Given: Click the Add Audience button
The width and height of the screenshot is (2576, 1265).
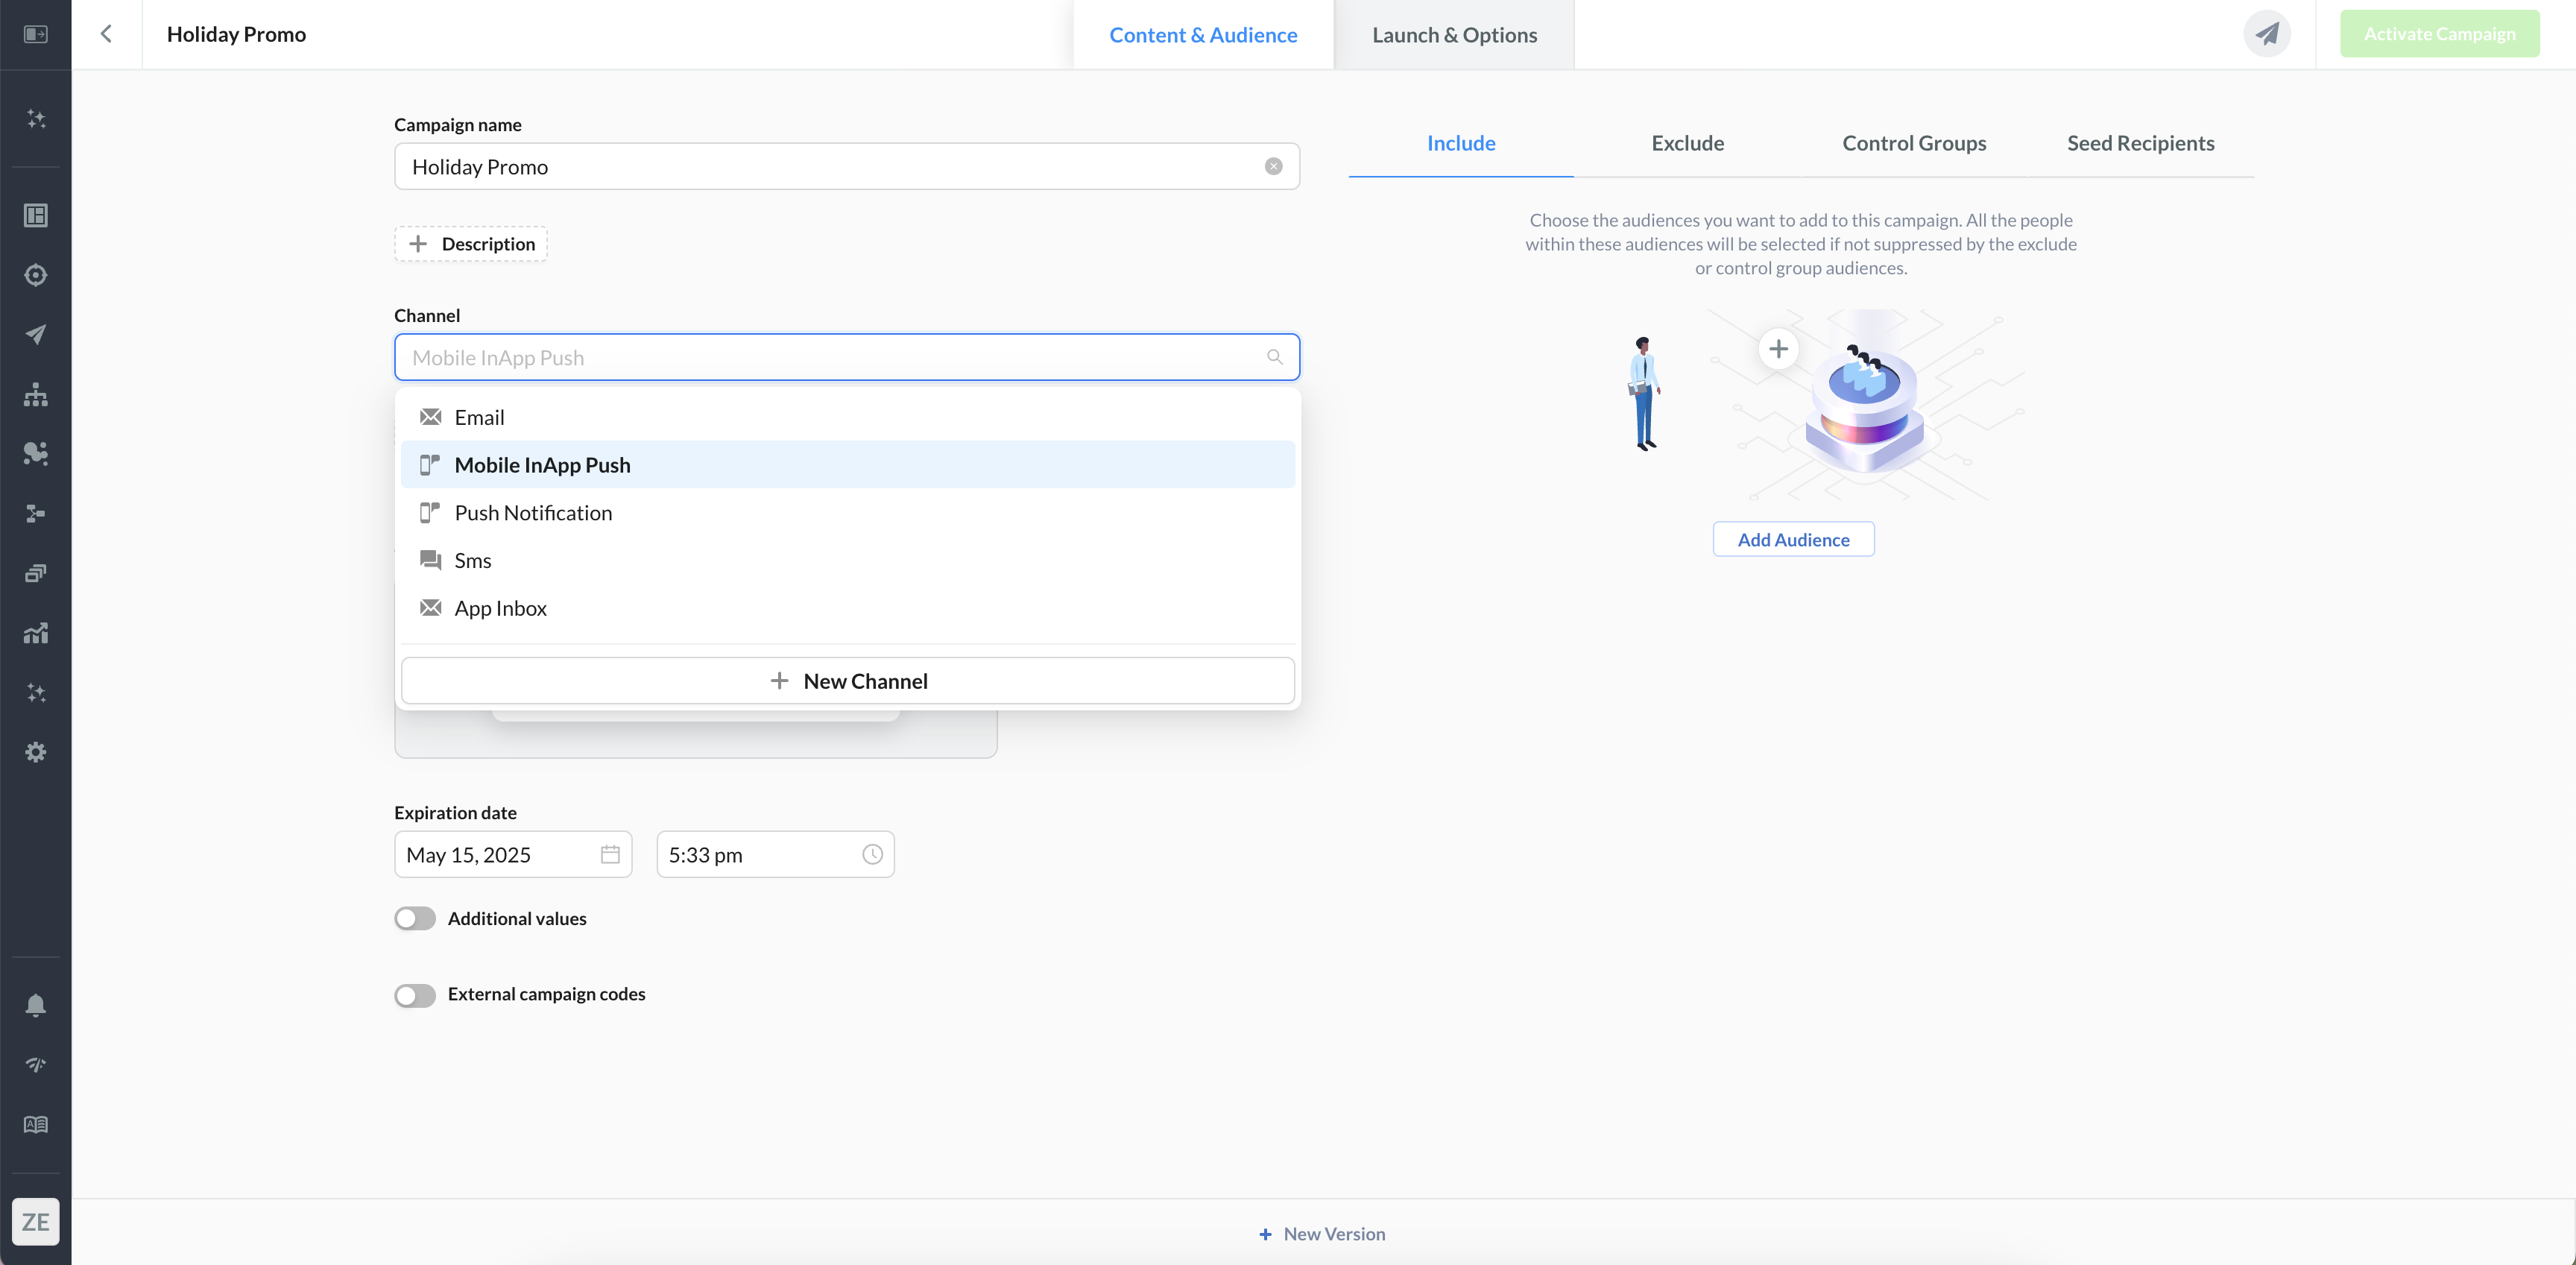Looking at the screenshot, I should (x=1793, y=540).
